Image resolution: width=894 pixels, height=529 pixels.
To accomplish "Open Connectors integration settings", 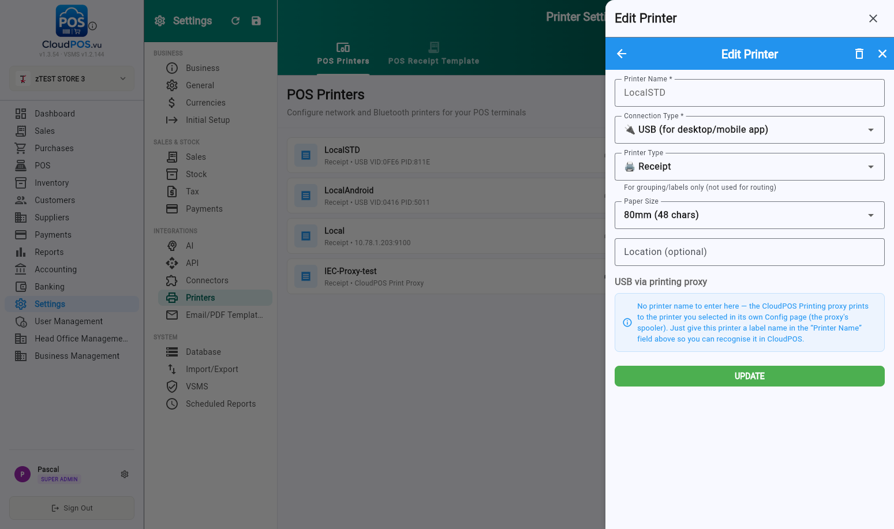I will point(215,280).
